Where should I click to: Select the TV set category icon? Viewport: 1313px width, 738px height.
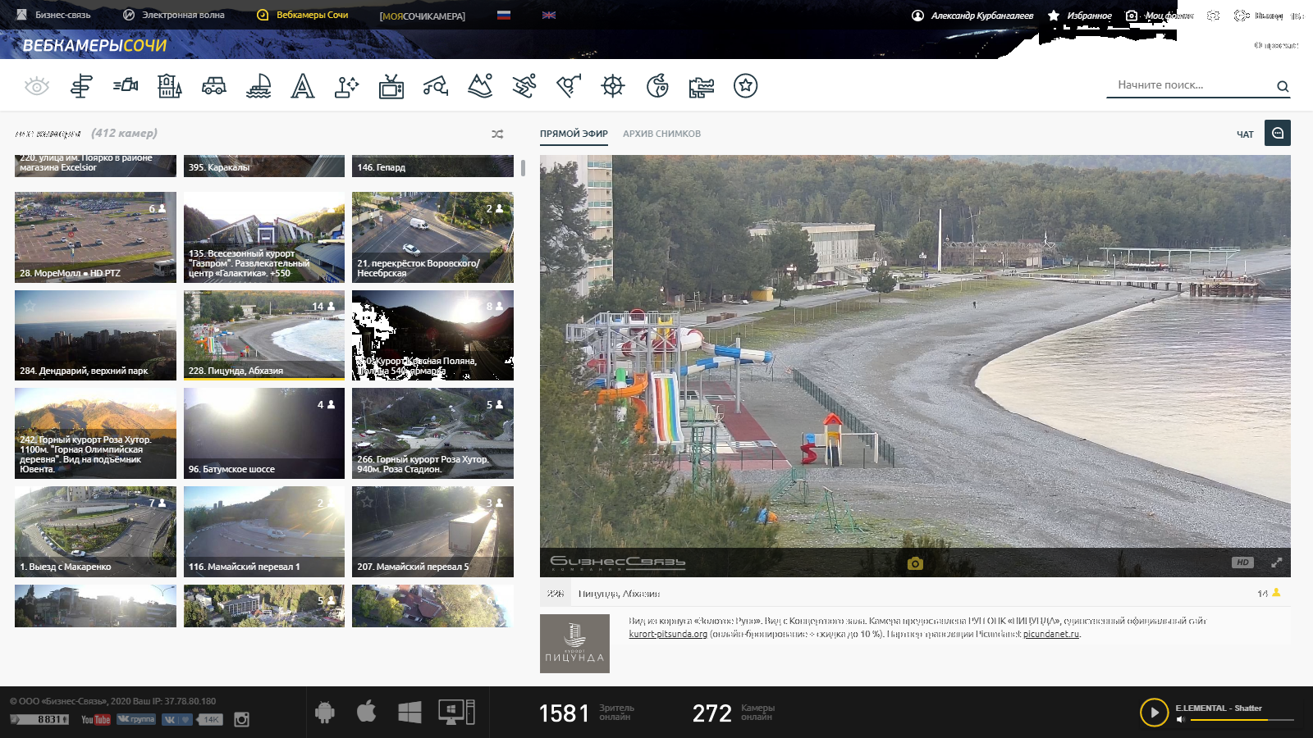pos(391,85)
